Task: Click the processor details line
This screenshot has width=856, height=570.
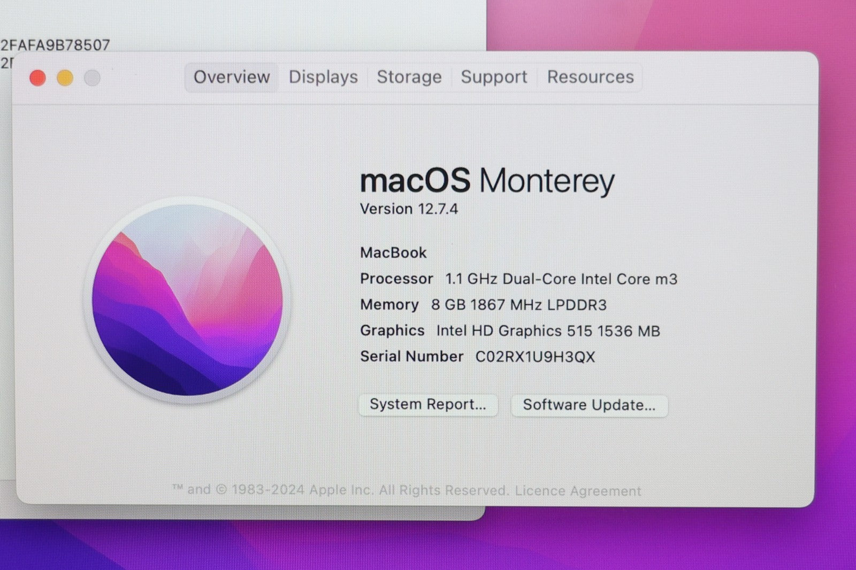Action: pos(561,279)
